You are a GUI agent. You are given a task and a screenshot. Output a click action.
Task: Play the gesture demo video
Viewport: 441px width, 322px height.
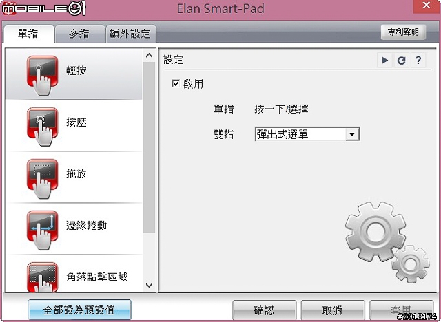point(384,60)
